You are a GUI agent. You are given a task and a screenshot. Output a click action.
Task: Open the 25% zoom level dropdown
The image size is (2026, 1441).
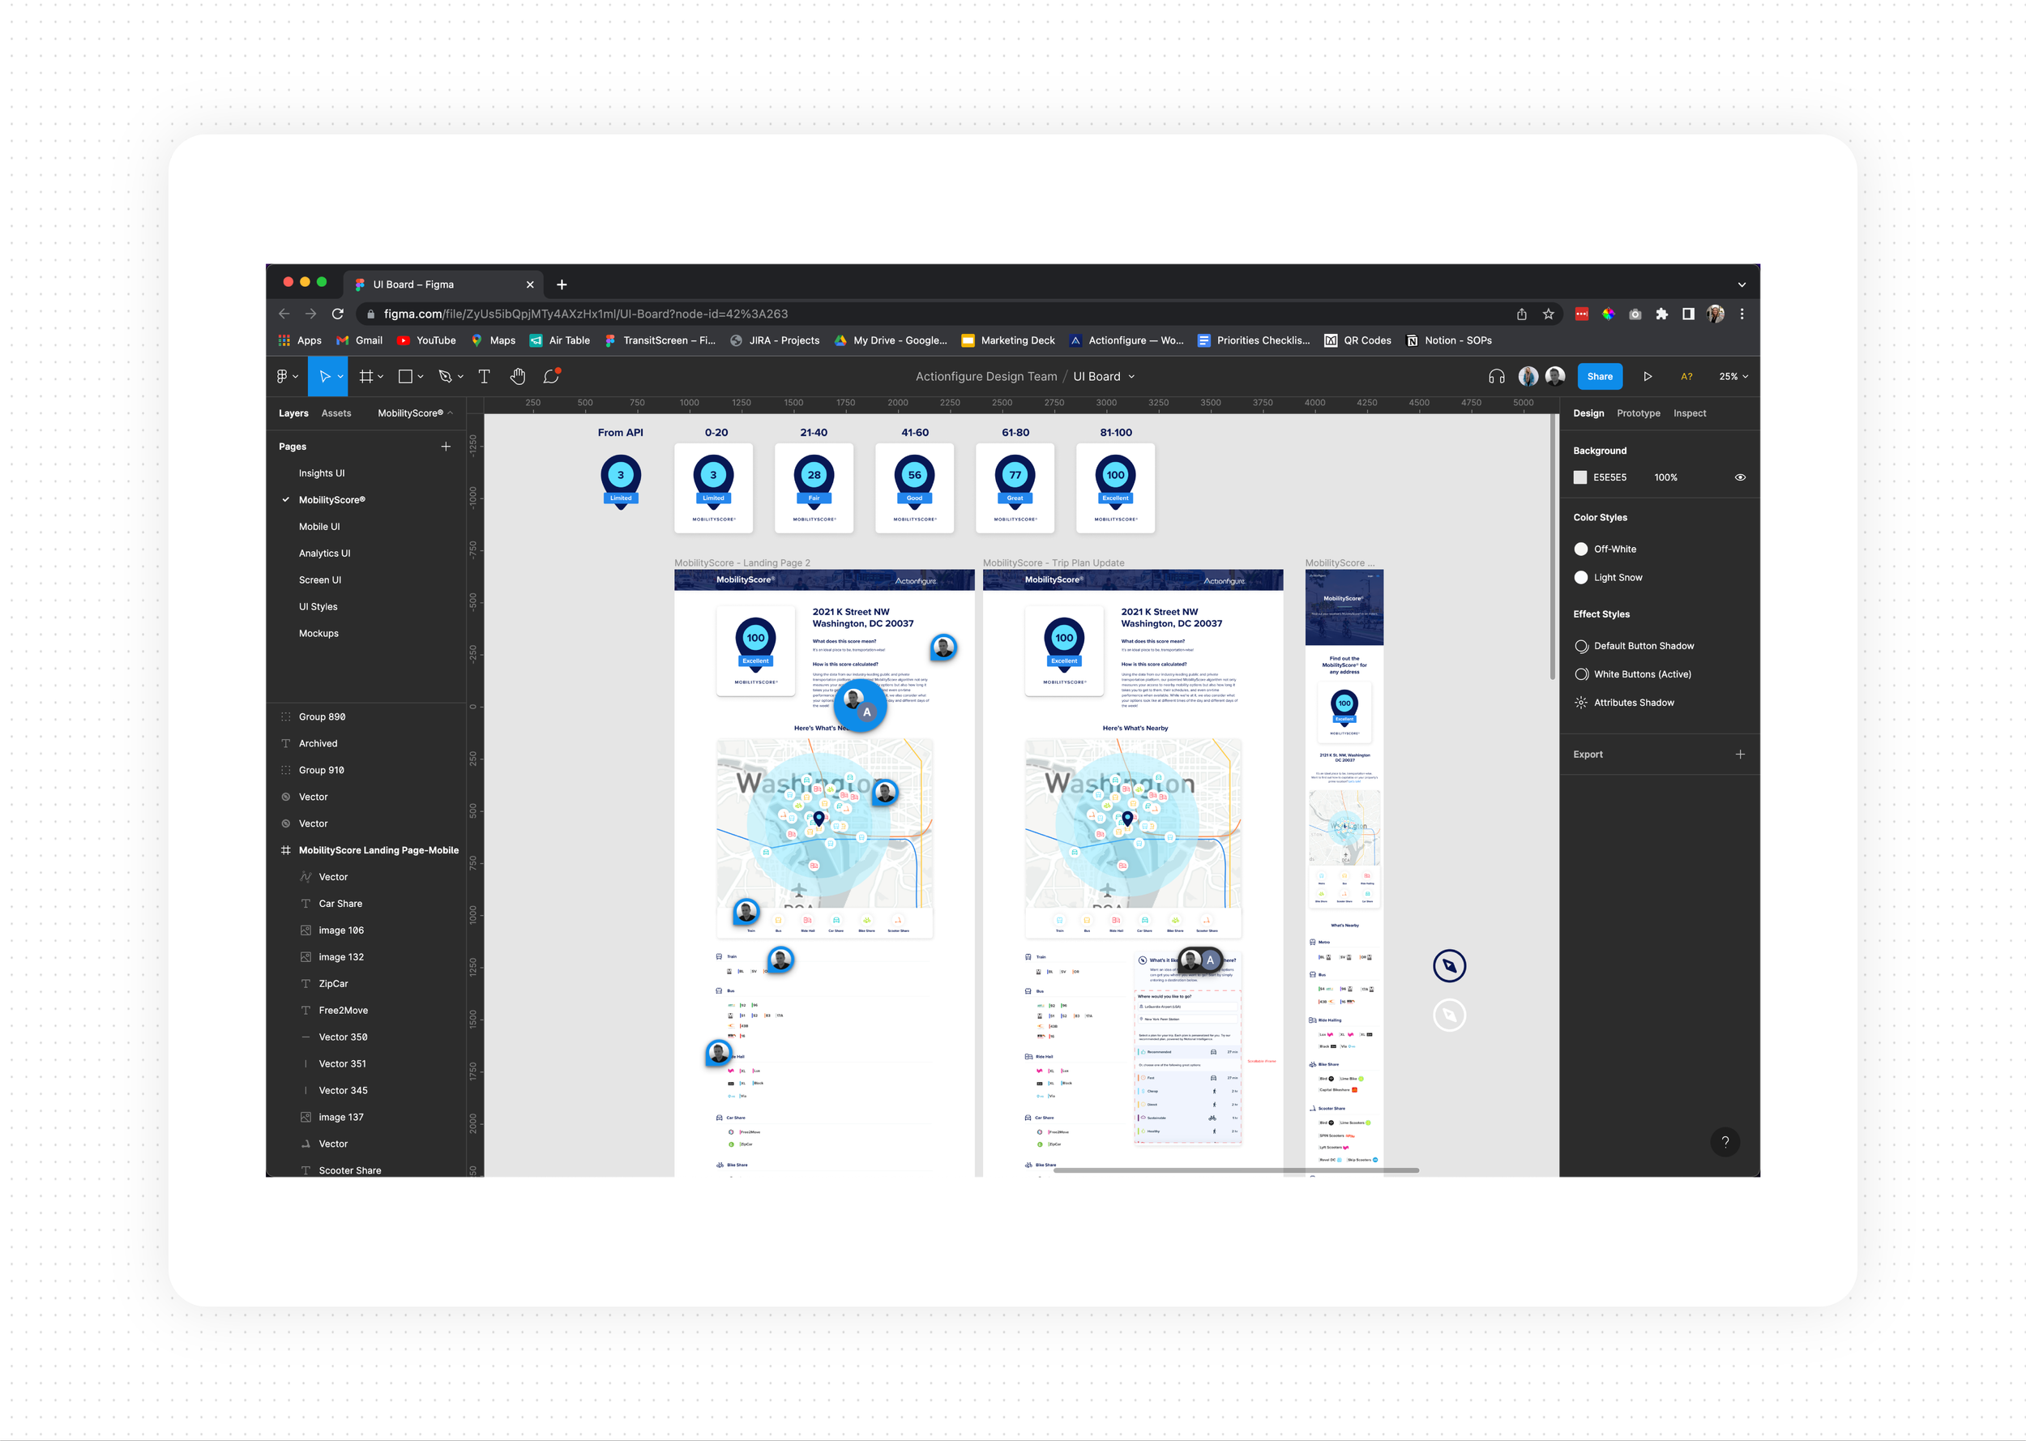(x=1733, y=376)
